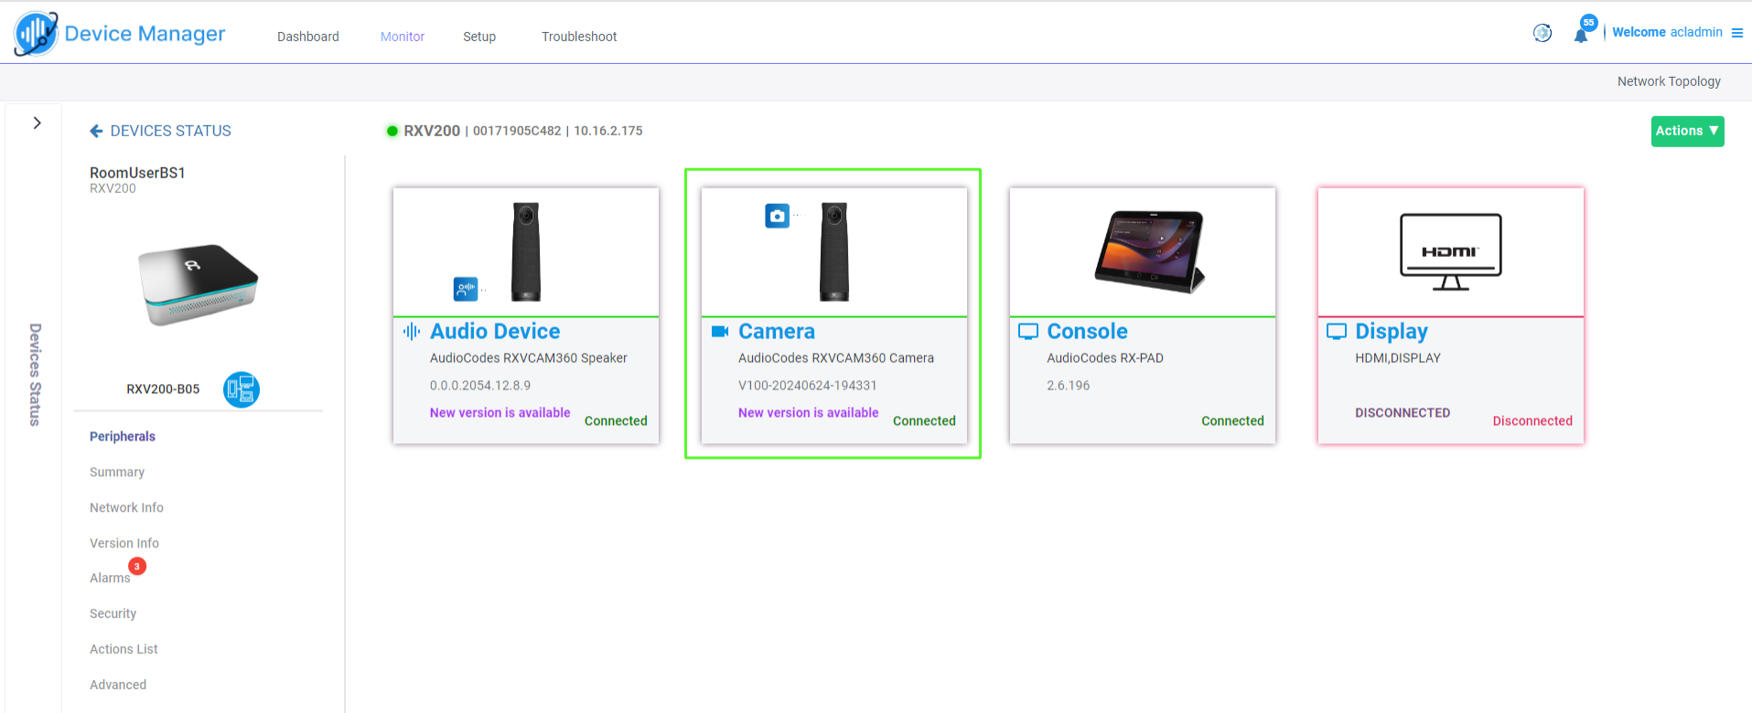Viewport: 1752px width, 713px height.
Task: Click the Disconnected status on Display card
Action: click(x=1532, y=420)
